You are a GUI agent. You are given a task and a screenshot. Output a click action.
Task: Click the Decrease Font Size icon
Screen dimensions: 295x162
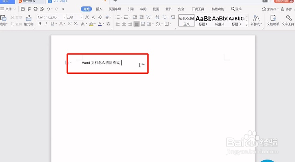93,17
